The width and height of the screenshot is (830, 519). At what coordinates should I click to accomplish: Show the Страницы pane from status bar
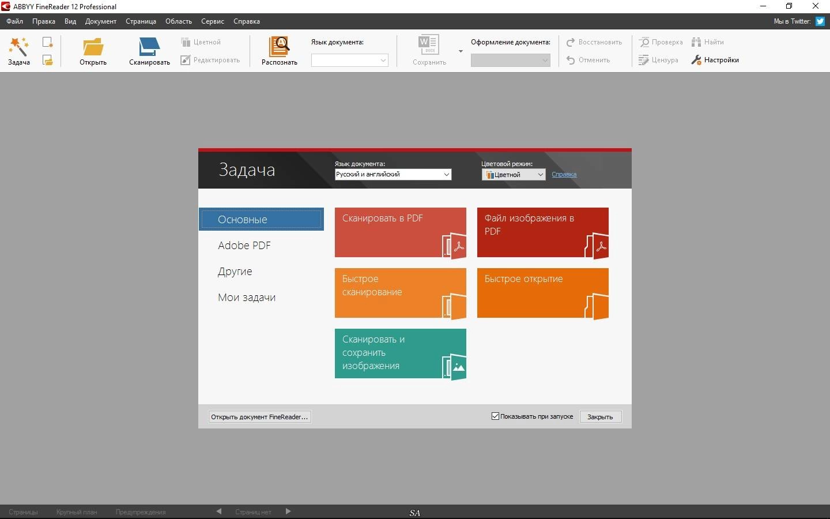click(x=24, y=512)
